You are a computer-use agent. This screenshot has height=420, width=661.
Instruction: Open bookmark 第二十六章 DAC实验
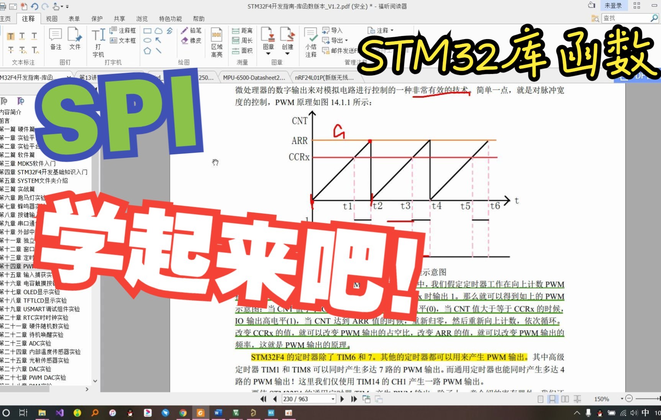26,369
